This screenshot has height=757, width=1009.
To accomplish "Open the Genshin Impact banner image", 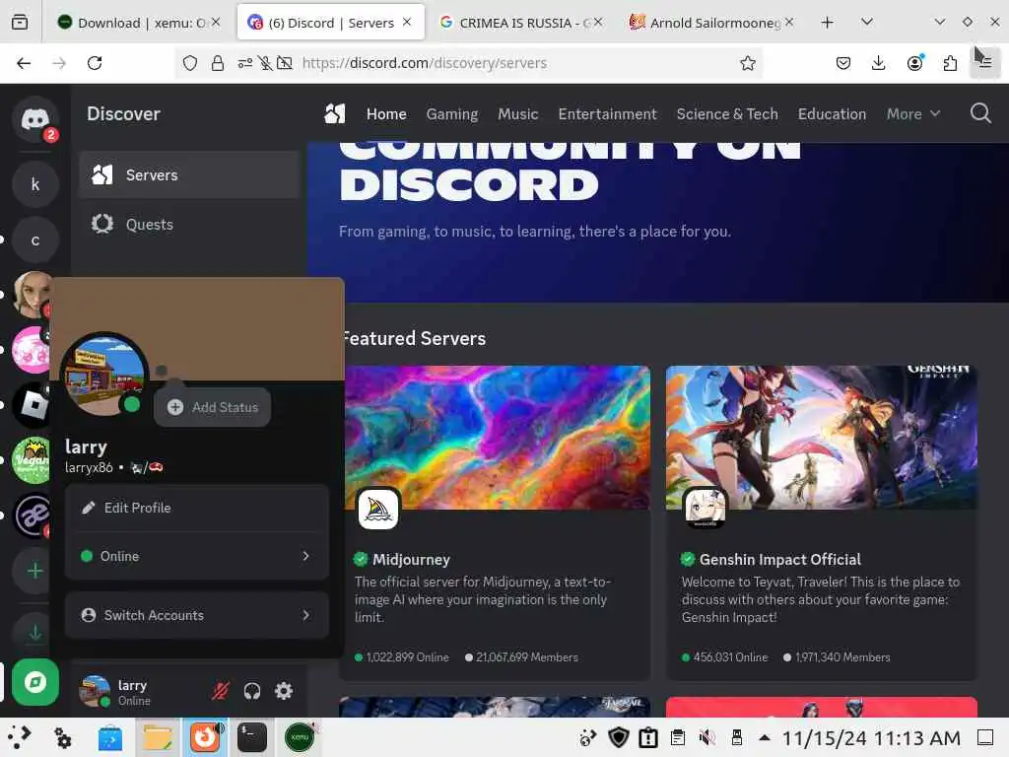I will click(x=821, y=437).
